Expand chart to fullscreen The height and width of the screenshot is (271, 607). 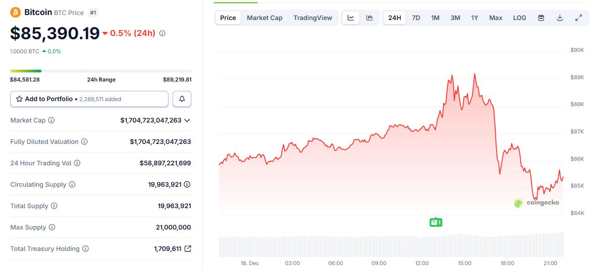click(x=578, y=18)
